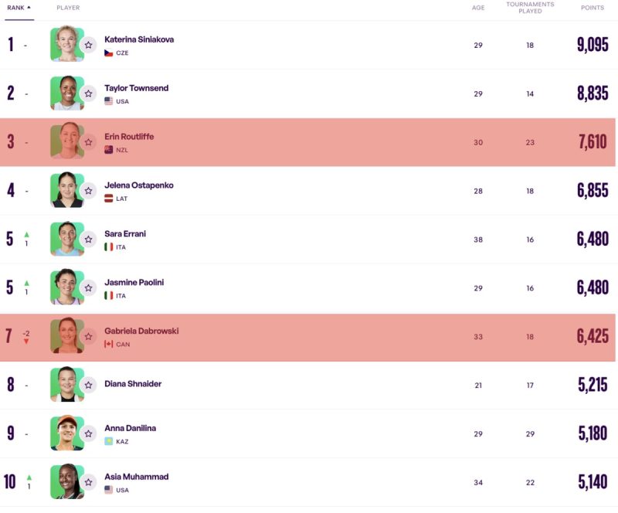Click star icon beside Asia Muhammad
Image resolution: width=618 pixels, height=513 pixels.
[88, 482]
